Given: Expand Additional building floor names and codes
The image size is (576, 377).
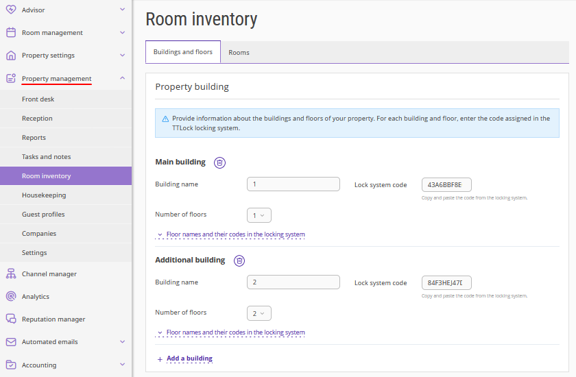Looking at the screenshot, I should 230,332.
